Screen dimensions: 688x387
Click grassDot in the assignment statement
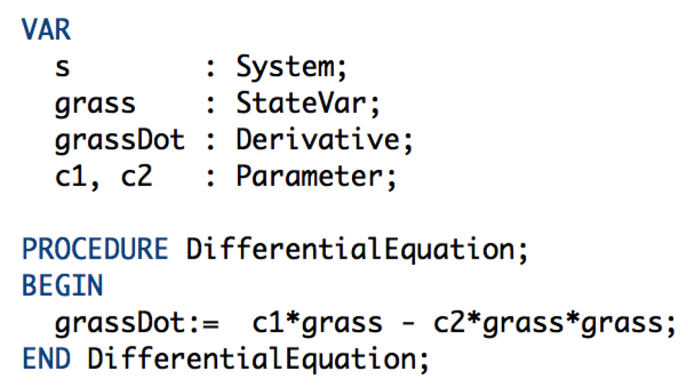120,323
